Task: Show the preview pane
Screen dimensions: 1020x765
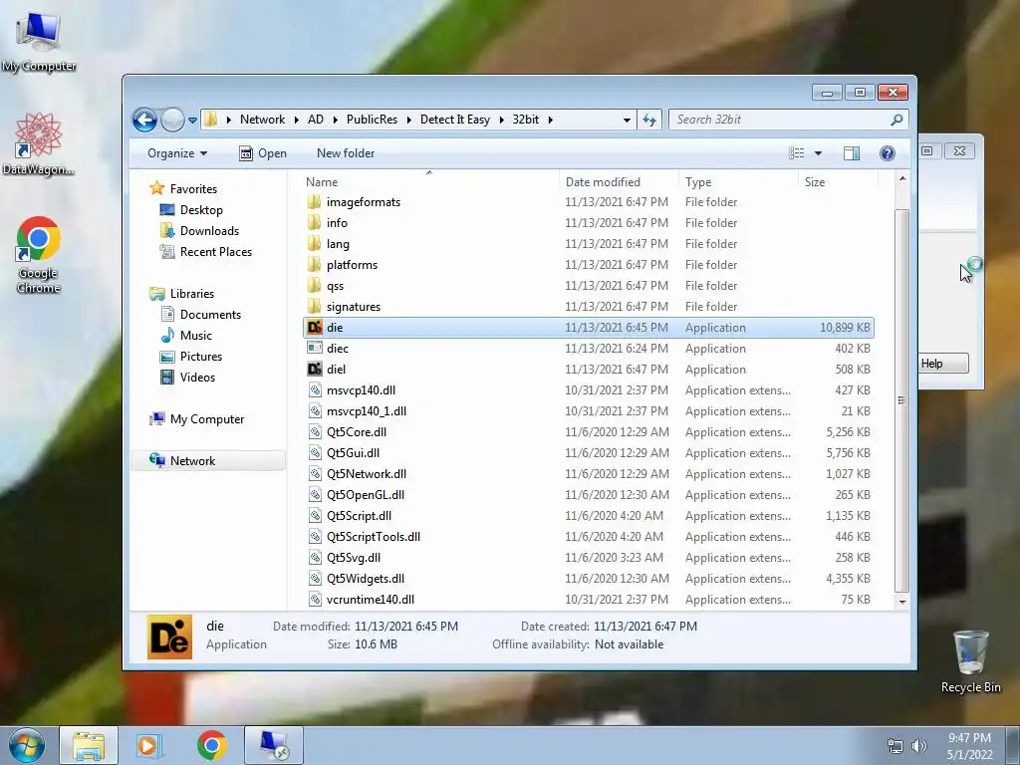Action: click(851, 153)
